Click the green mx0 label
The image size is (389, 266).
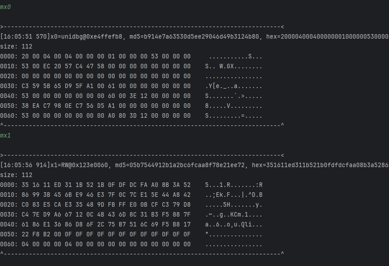(7, 8)
